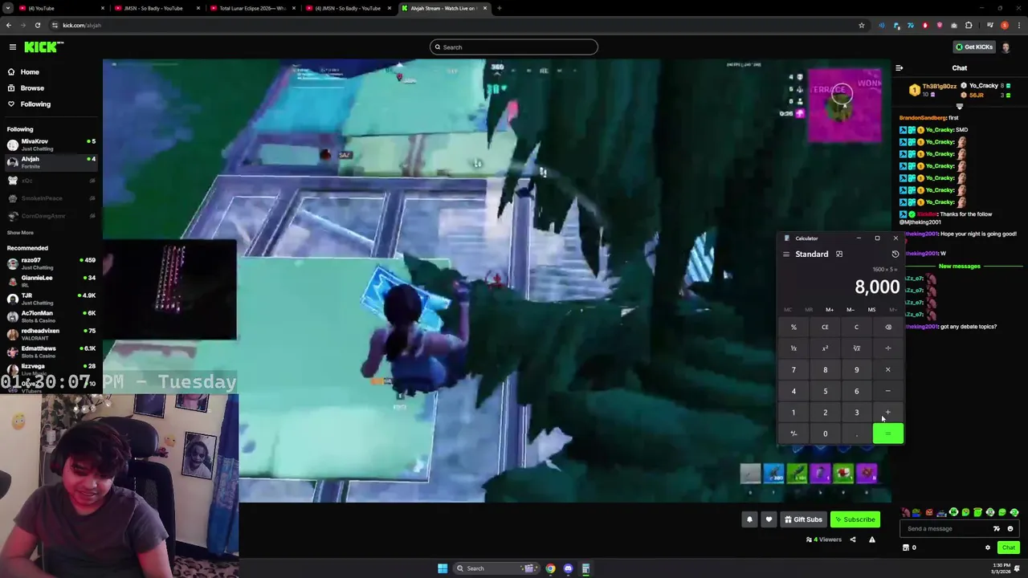Select Alvjah channel in Following list
Image resolution: width=1028 pixels, height=578 pixels.
point(50,162)
